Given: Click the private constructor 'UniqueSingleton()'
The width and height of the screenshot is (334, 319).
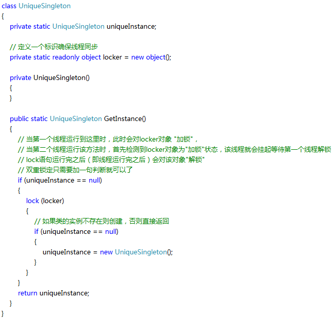Looking at the screenshot, I should click(x=61, y=78).
